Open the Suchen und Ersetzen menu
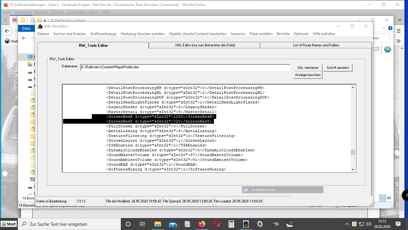408x230 pixels. tap(69, 34)
